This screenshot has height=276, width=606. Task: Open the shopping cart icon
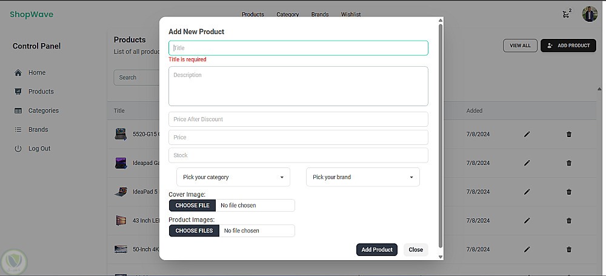point(566,14)
